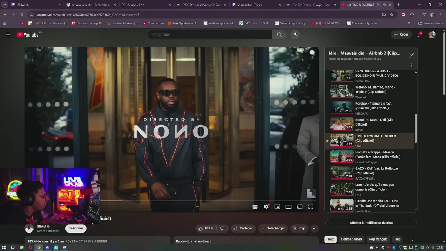This screenshot has height=251, width=446.
Task: Select the Rap filter chip
Action: point(398,239)
